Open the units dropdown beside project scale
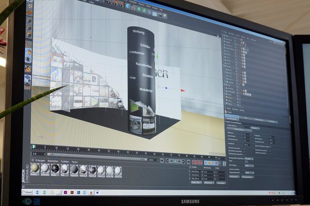 tap(255, 128)
